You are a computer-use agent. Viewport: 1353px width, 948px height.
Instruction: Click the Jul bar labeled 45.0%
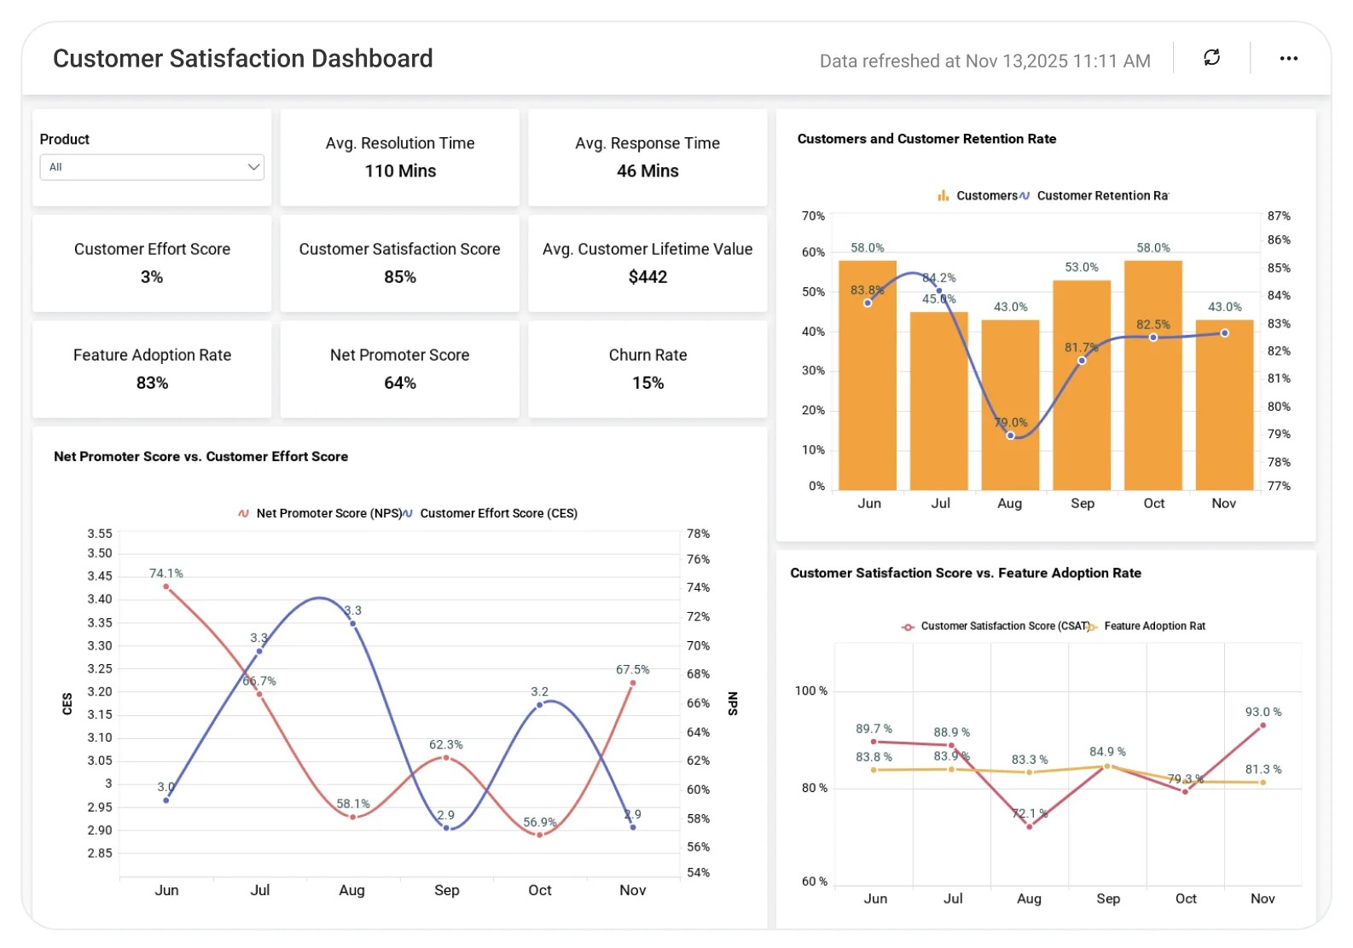(x=939, y=401)
